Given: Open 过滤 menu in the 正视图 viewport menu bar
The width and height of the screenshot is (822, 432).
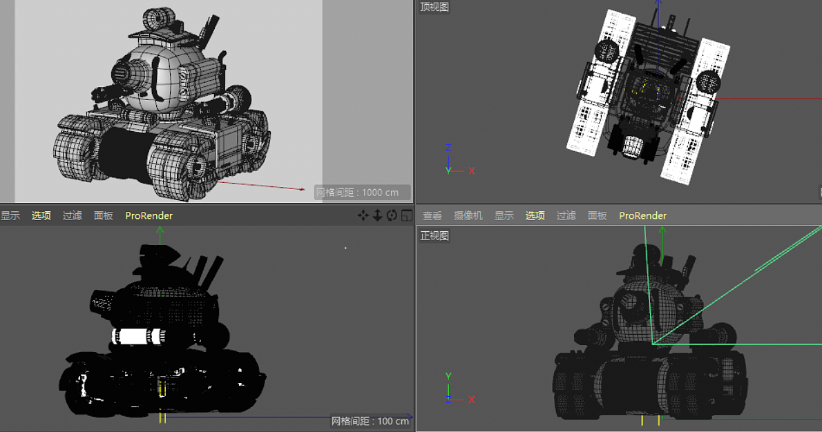Looking at the screenshot, I should [x=566, y=216].
